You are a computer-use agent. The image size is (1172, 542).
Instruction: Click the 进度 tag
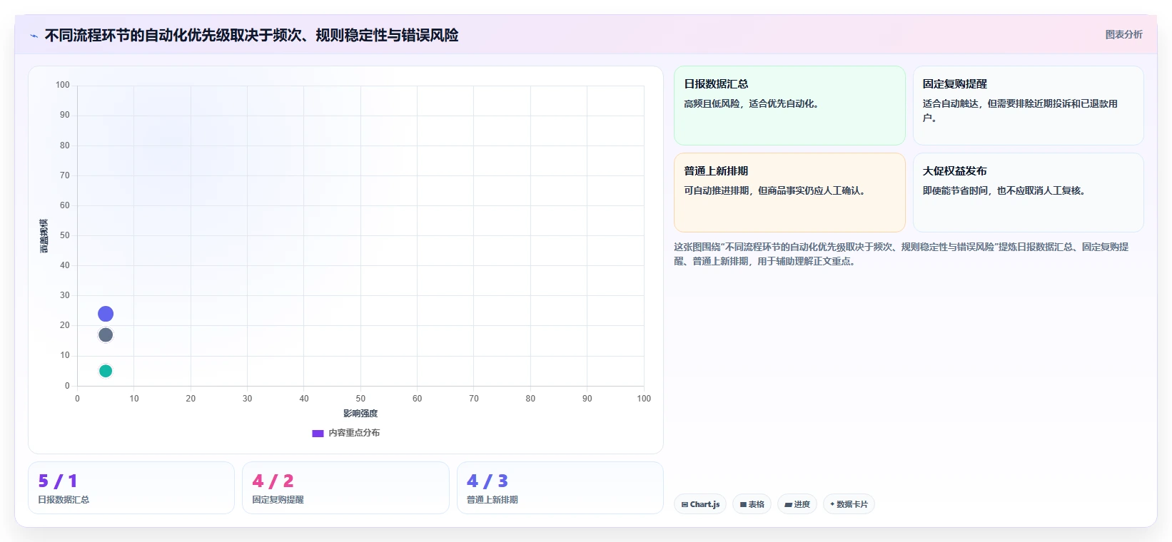(797, 504)
